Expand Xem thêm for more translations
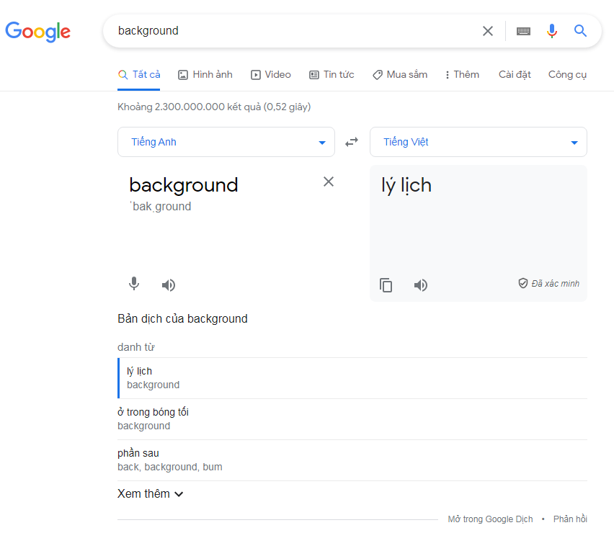 (x=151, y=494)
